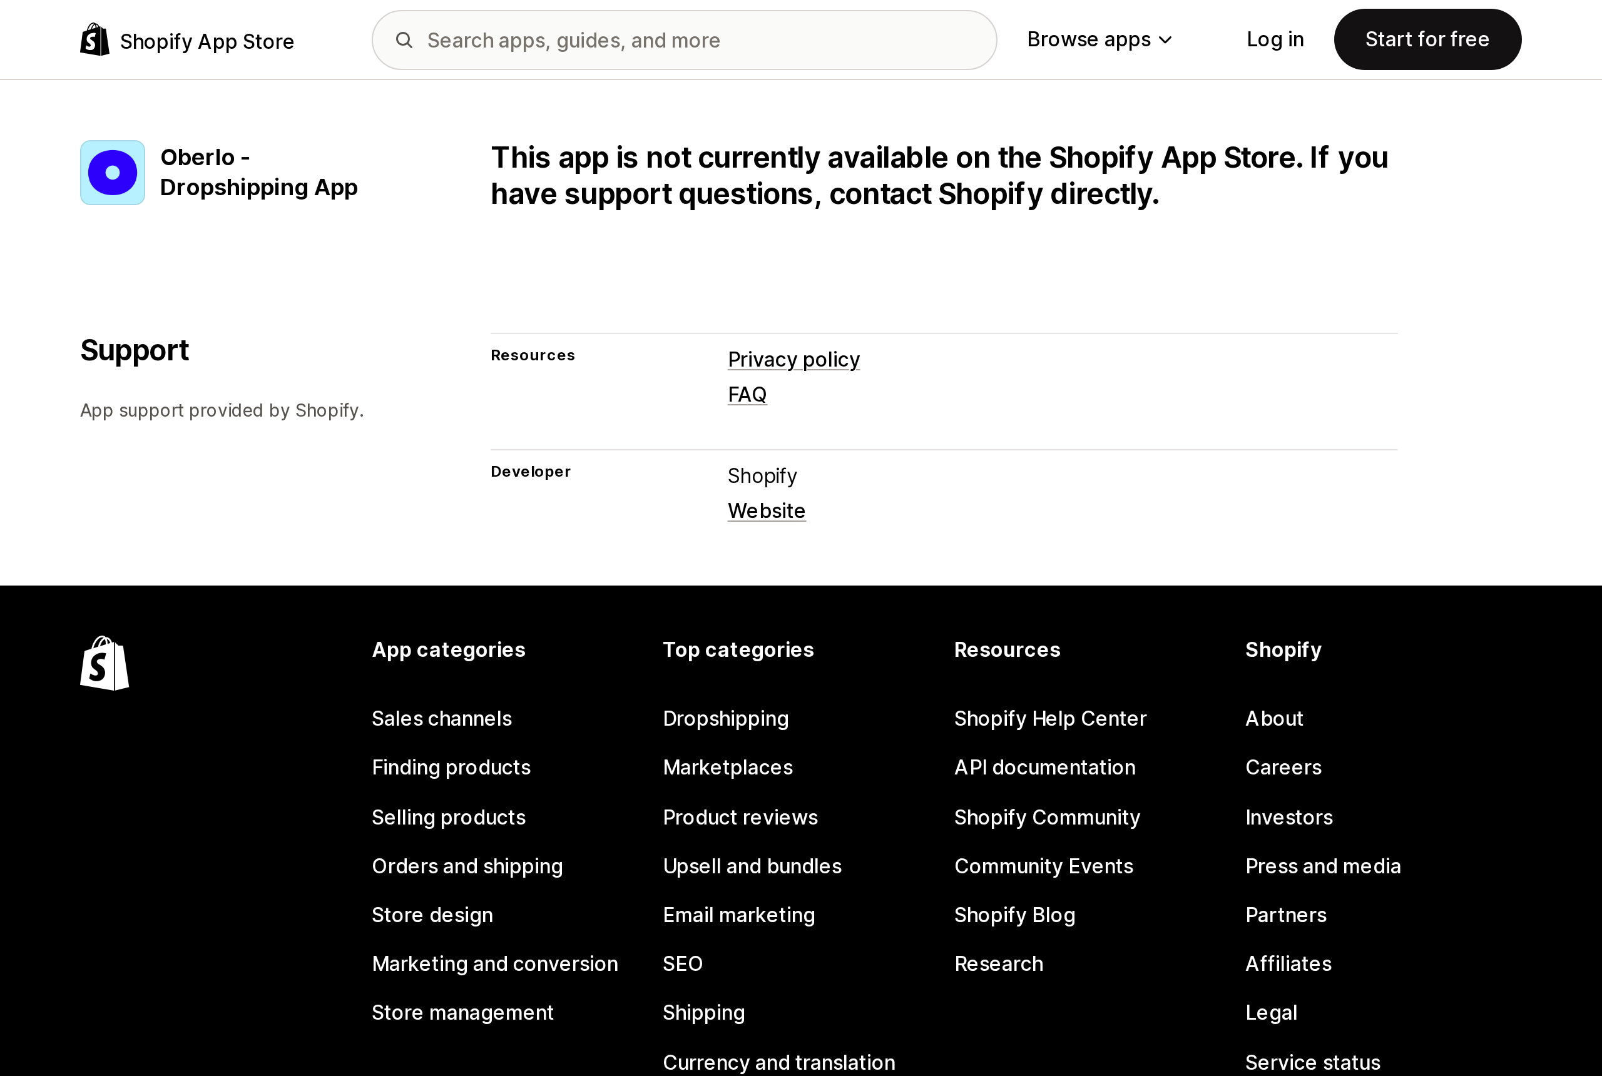Open the Privacy policy link
Screen dimensions: 1602x1076
click(793, 360)
